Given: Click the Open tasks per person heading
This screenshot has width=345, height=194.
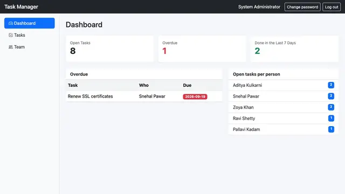Looking at the screenshot, I should tap(257, 74).
